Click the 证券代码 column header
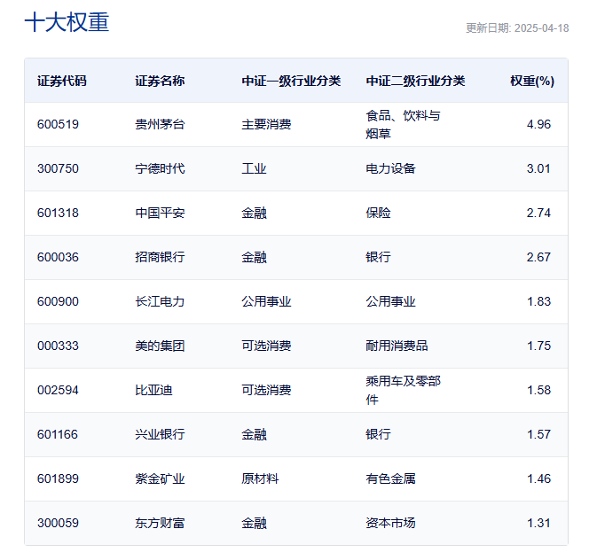 pyautogui.click(x=61, y=81)
